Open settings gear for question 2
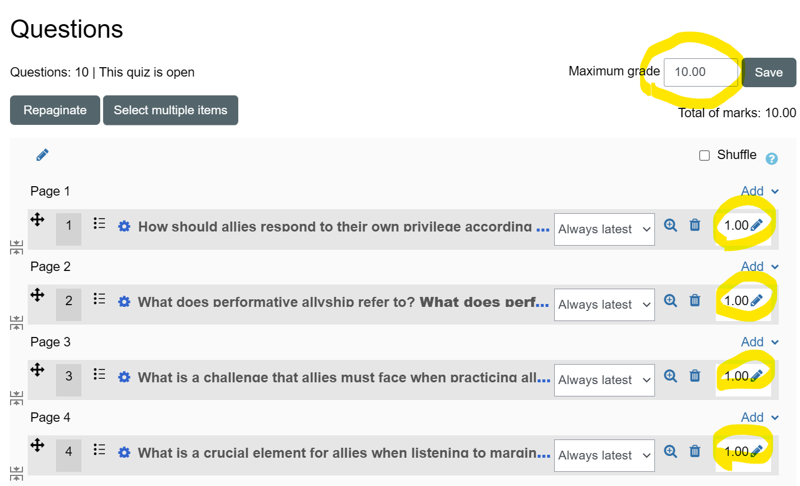 click(124, 302)
